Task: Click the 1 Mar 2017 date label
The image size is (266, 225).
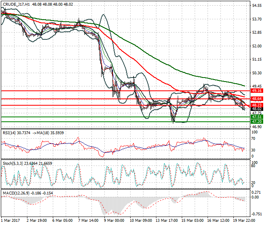Action: pyautogui.click(x=11, y=221)
